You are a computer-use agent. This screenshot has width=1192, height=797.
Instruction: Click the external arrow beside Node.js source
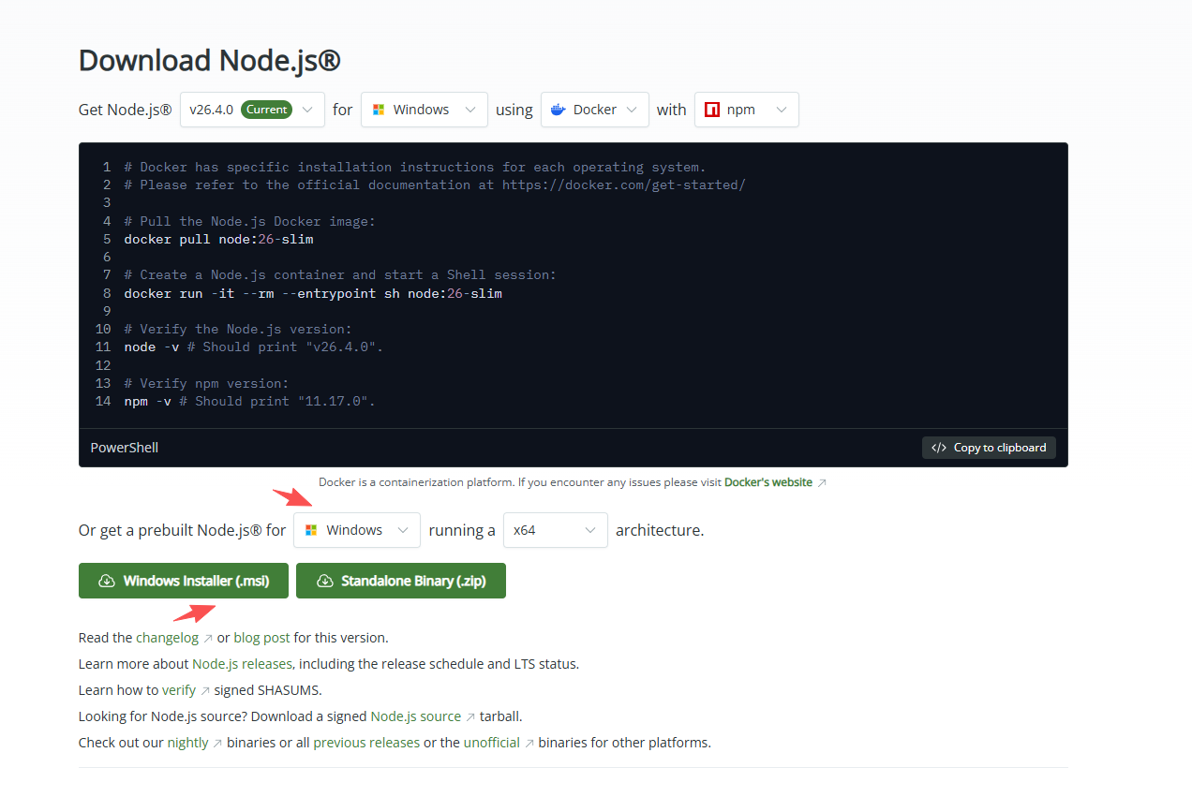pos(470,717)
